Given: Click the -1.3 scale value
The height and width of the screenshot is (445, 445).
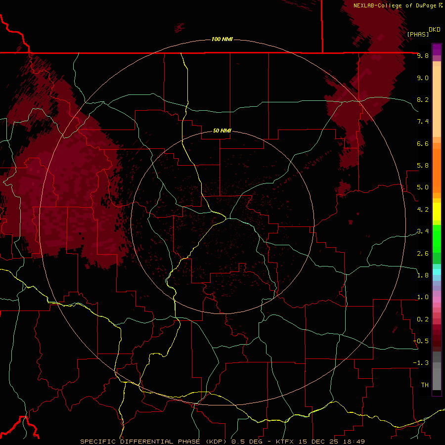Looking at the screenshot, I should pyautogui.click(x=421, y=363).
